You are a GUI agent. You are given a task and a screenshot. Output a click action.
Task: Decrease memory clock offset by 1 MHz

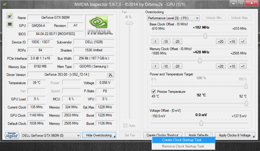tap(155, 66)
